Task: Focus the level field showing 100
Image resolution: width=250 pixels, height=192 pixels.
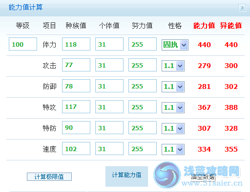Action: [x=23, y=44]
